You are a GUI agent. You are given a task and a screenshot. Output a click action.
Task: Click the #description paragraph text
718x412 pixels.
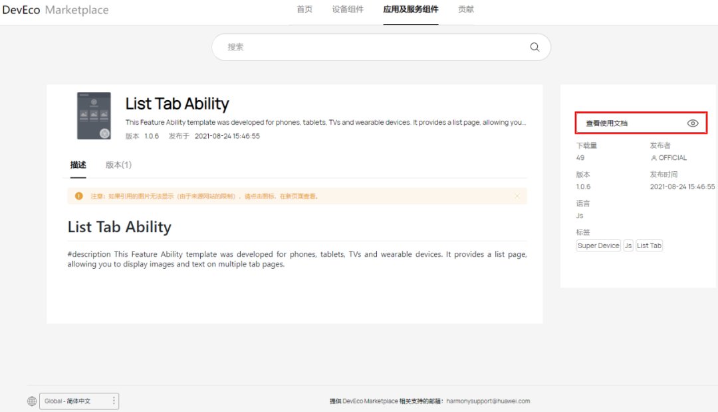297,259
